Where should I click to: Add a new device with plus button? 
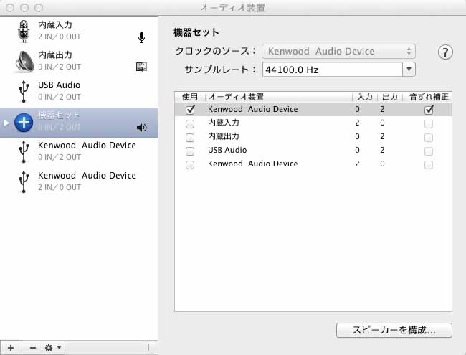(11, 348)
